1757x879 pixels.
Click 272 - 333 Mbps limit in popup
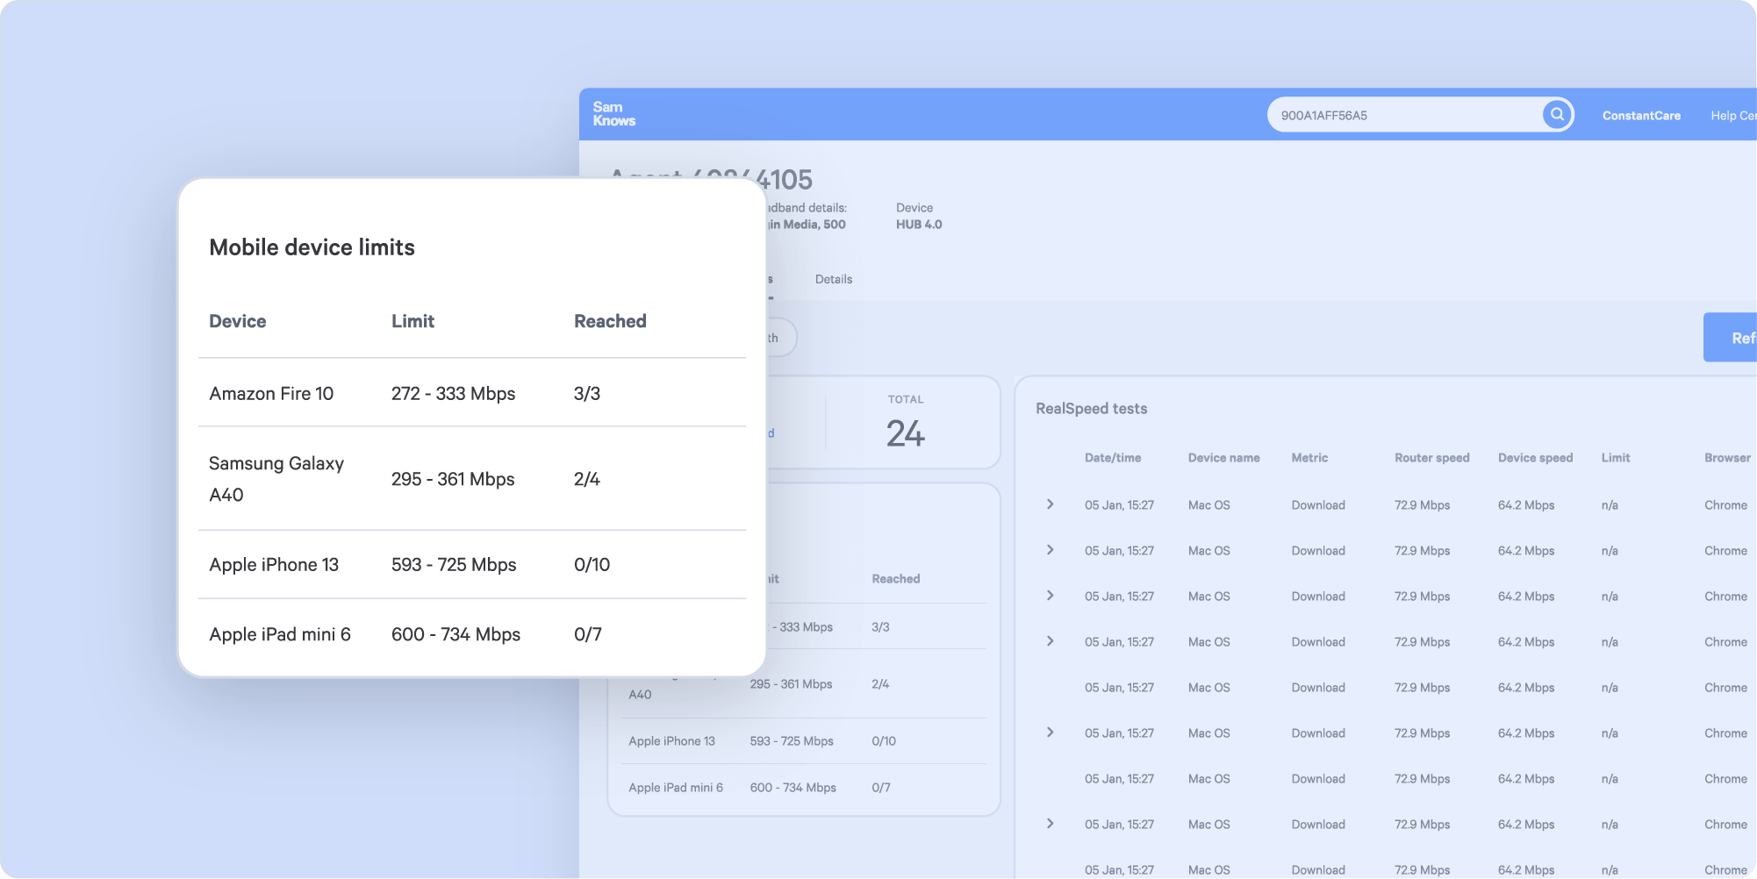pyautogui.click(x=453, y=394)
